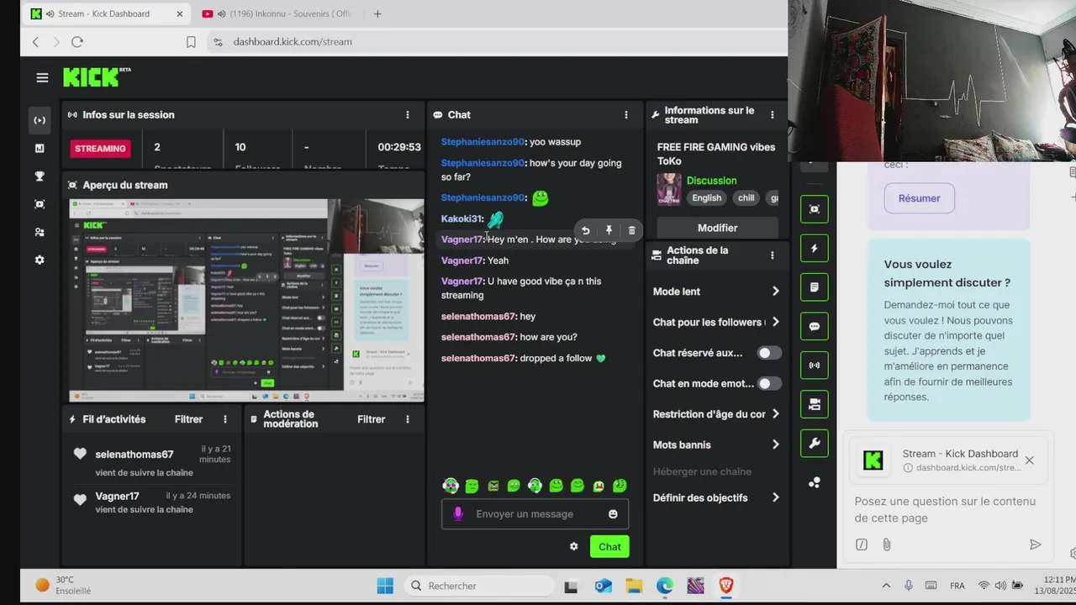Toggle the 'Chat réservé aux...' switch
1076x605 pixels.
point(769,353)
